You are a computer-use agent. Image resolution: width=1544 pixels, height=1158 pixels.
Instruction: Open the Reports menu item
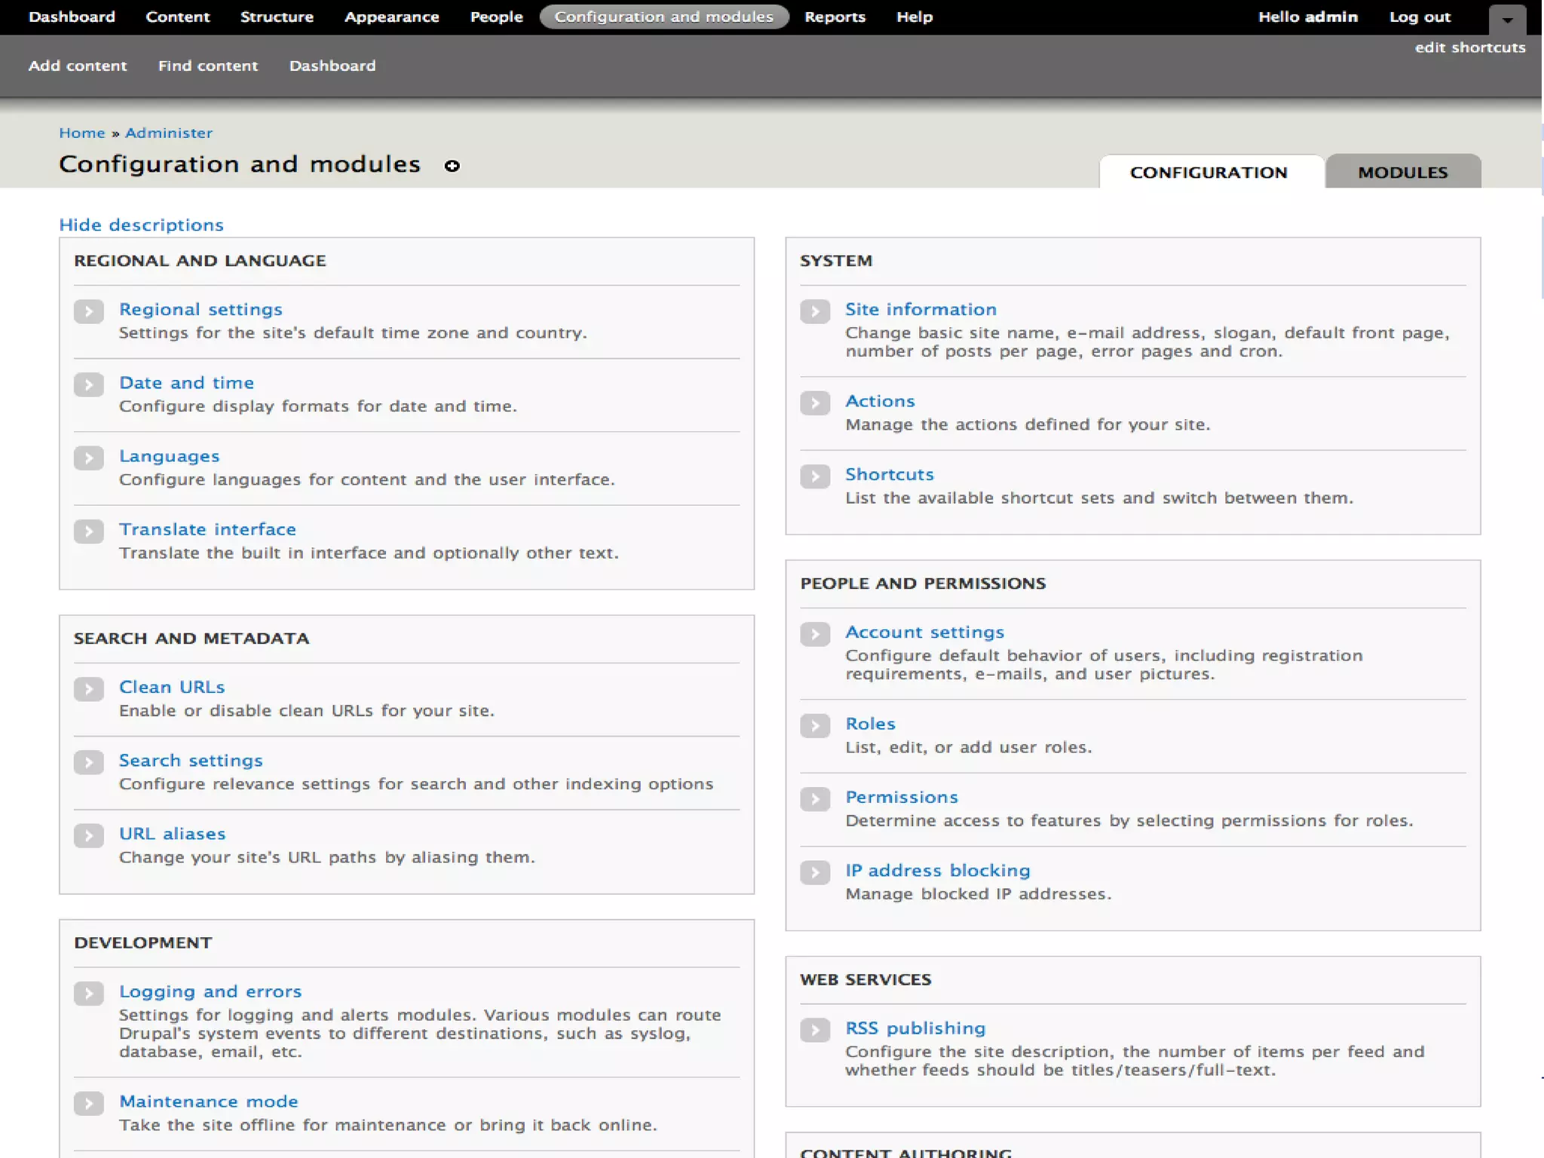[x=835, y=17]
